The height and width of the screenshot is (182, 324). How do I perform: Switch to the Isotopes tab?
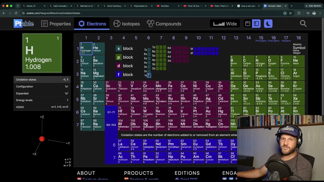tap(126, 24)
